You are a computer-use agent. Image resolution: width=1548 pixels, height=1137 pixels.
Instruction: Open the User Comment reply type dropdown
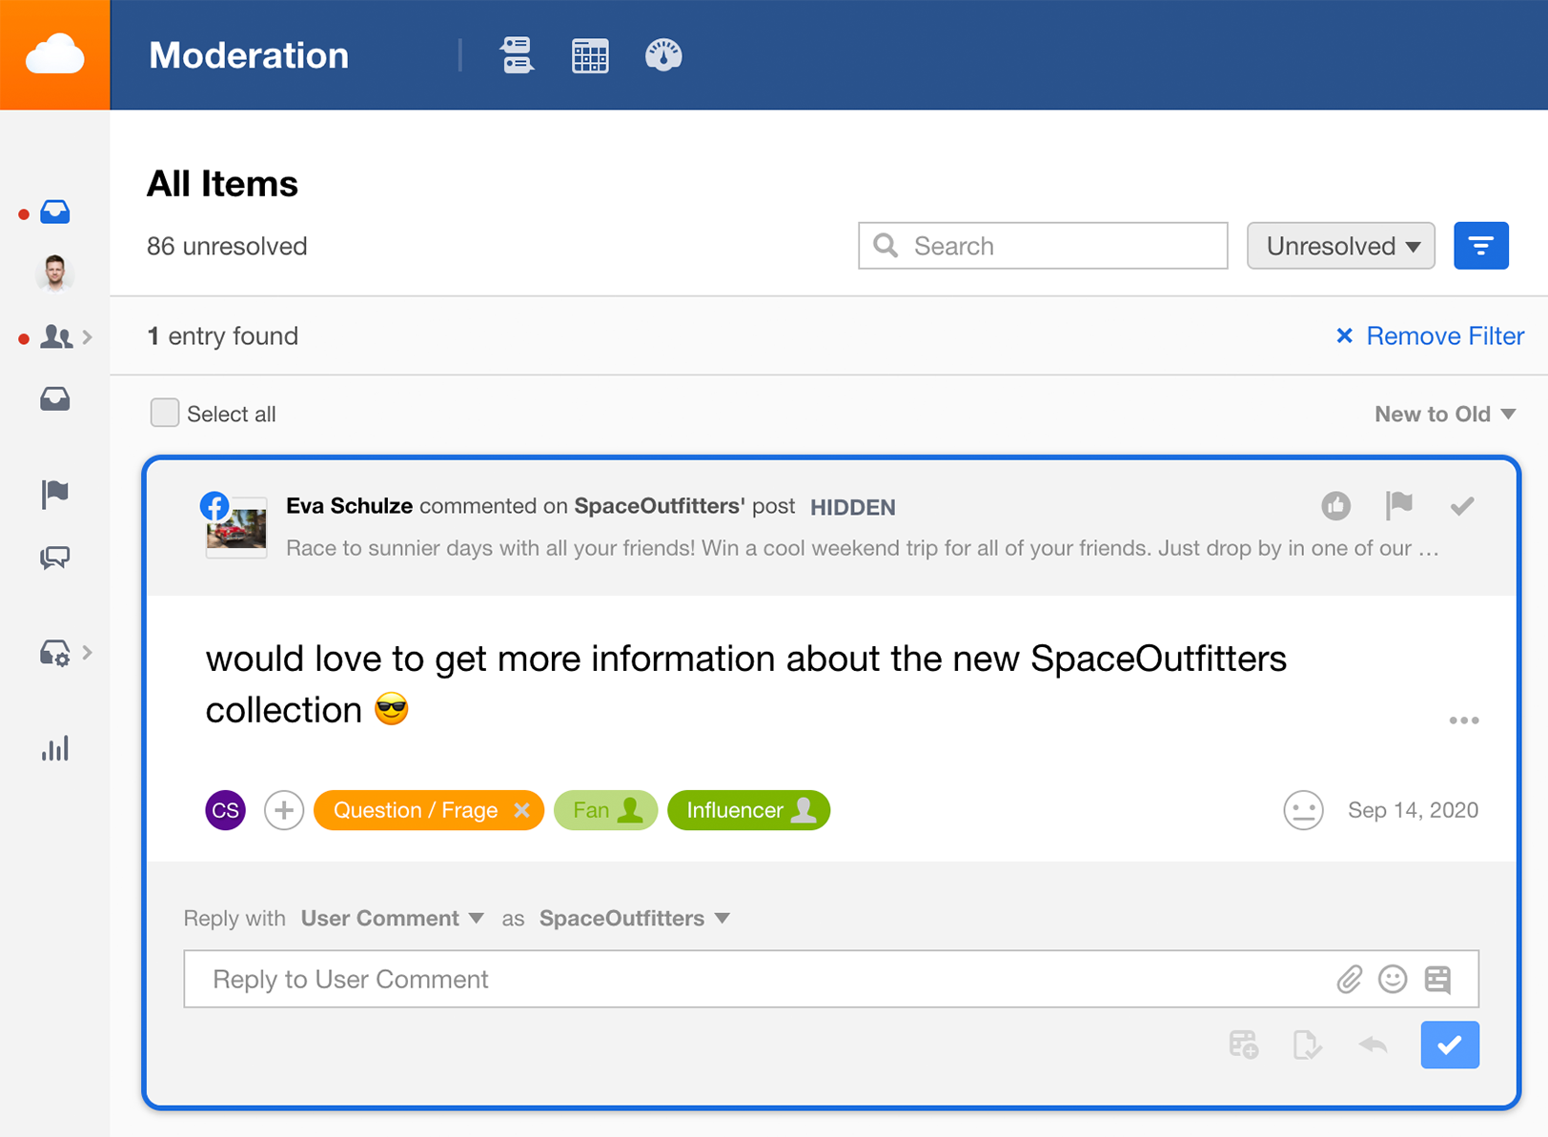(x=392, y=918)
